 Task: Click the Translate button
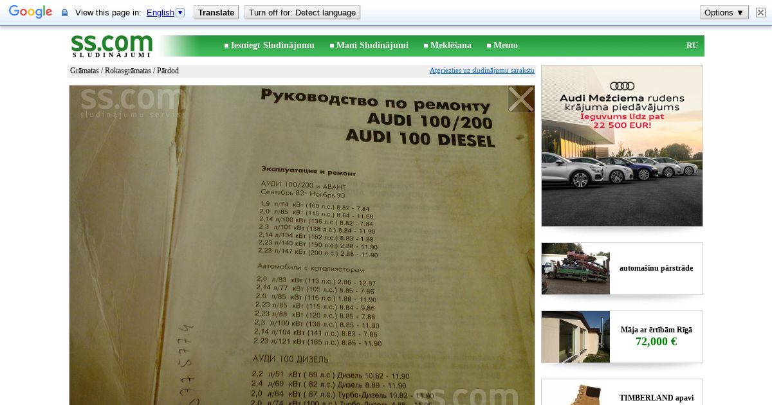click(x=216, y=12)
